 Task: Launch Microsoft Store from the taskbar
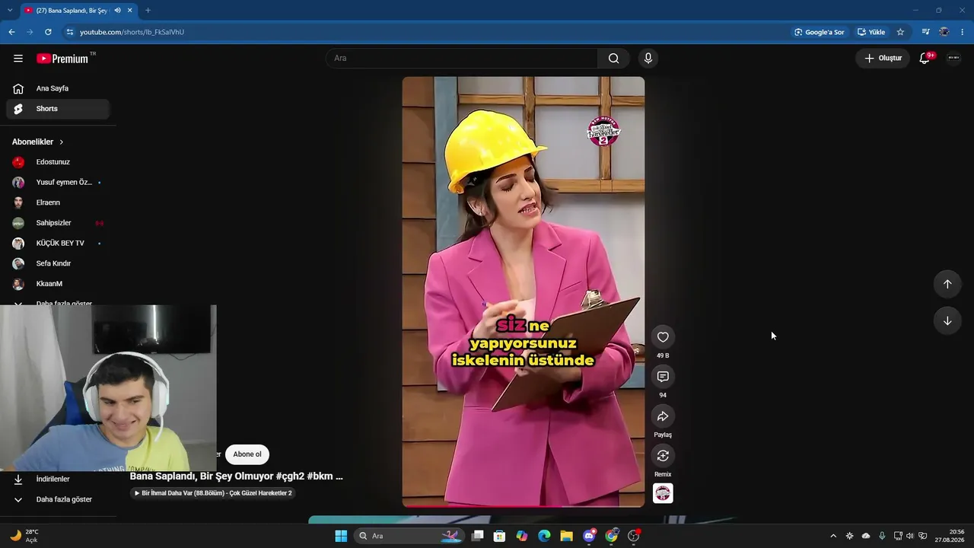[499, 536]
